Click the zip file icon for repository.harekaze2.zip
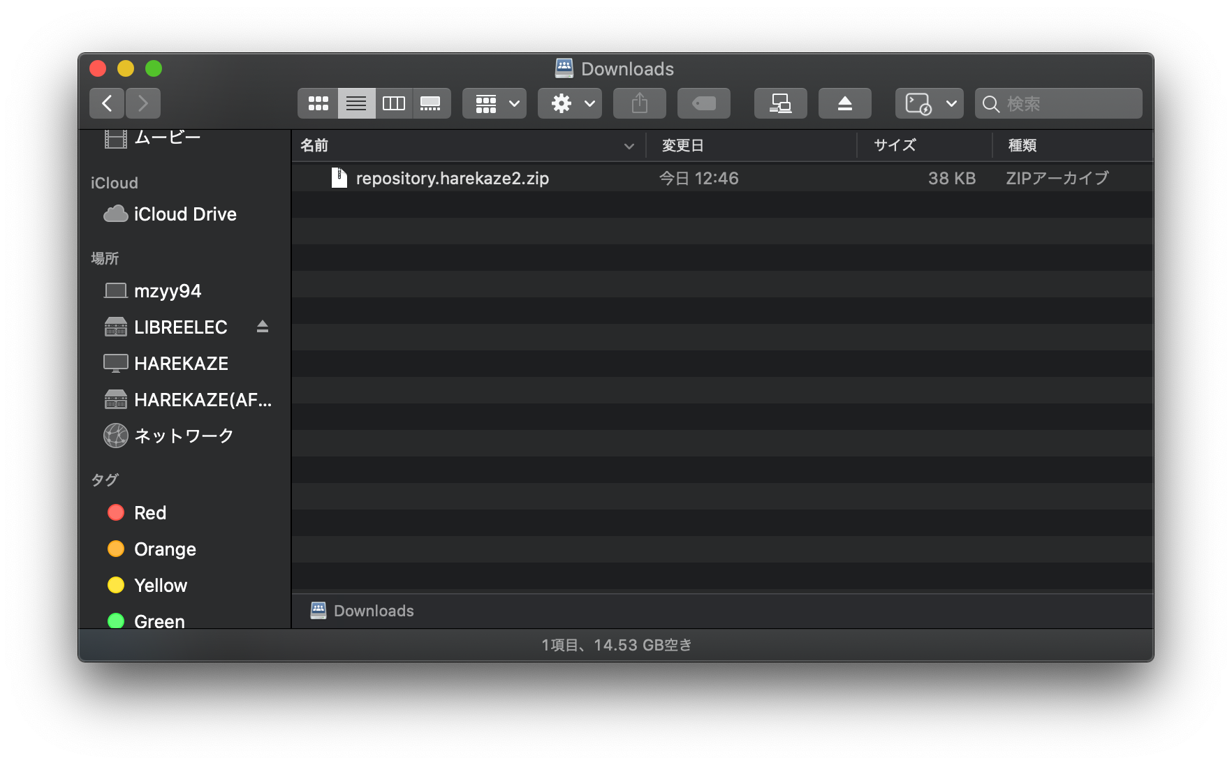Image resolution: width=1232 pixels, height=765 pixels. [339, 178]
